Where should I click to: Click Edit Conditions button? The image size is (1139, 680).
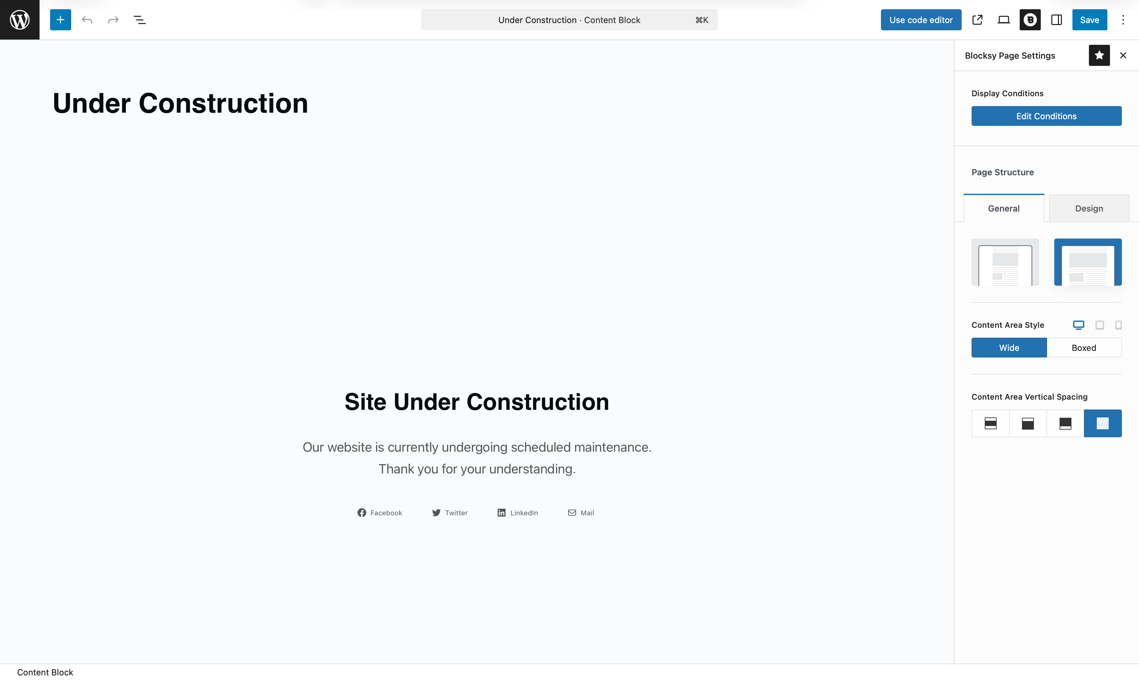pos(1046,116)
